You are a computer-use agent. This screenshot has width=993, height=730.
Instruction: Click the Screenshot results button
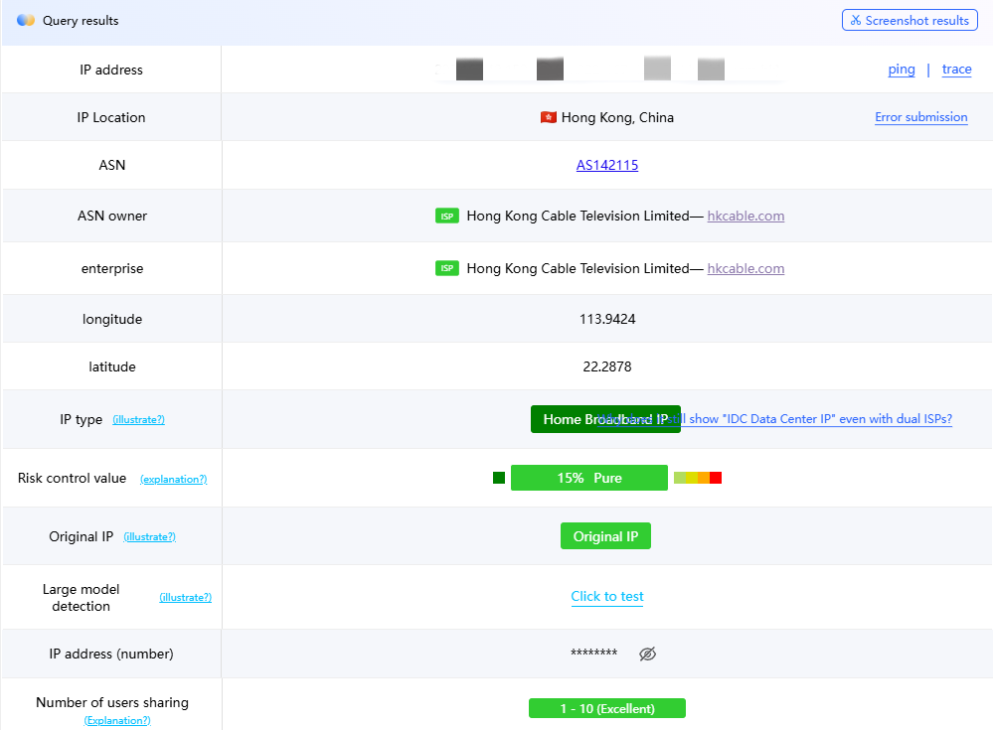[x=910, y=20]
